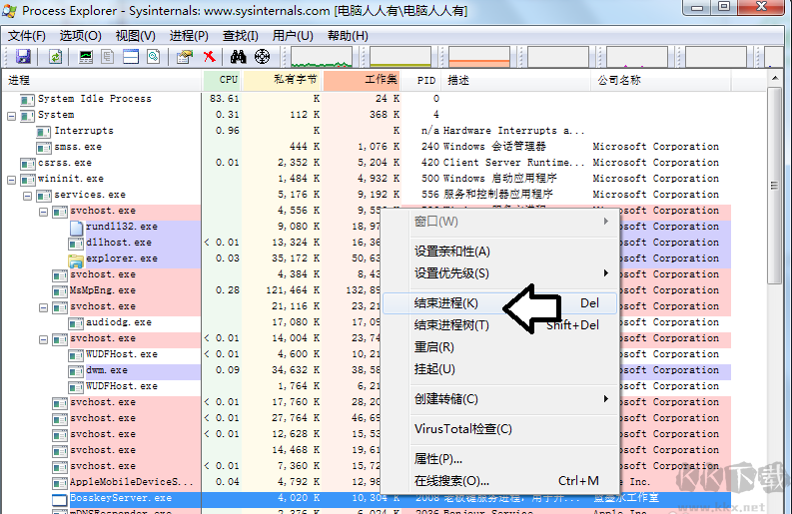This screenshot has height=514, width=792.
Task: Click the Save toolbar icon
Action: [23, 57]
